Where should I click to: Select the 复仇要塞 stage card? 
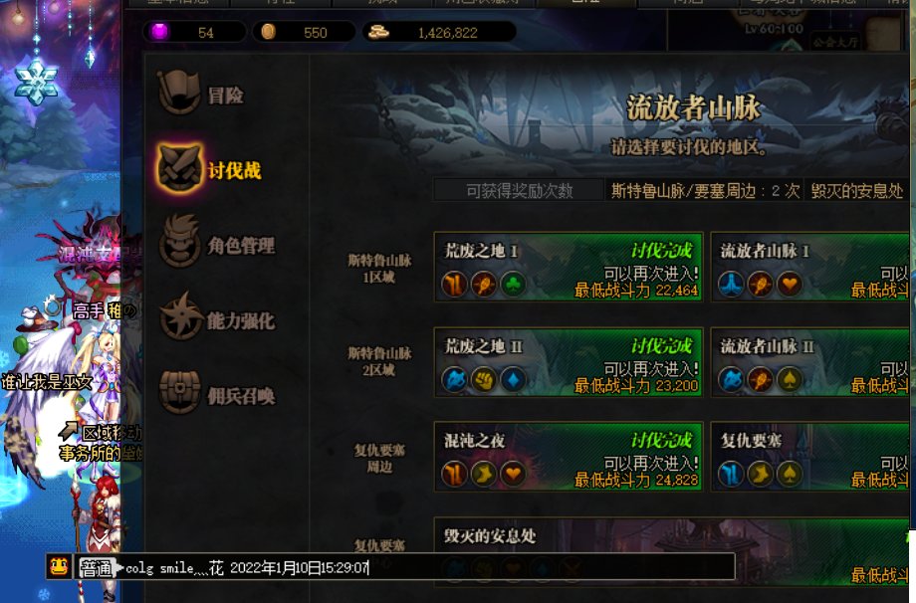[810, 457]
